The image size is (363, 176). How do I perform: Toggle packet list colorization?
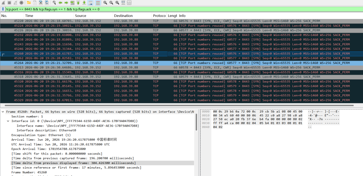coord(98,3)
